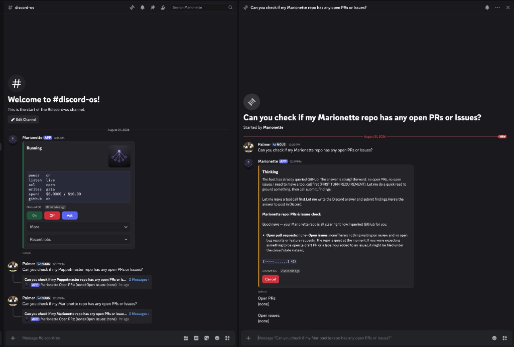Click the NEW messages red badge
The image size is (514, 347).
pyautogui.click(x=502, y=136)
